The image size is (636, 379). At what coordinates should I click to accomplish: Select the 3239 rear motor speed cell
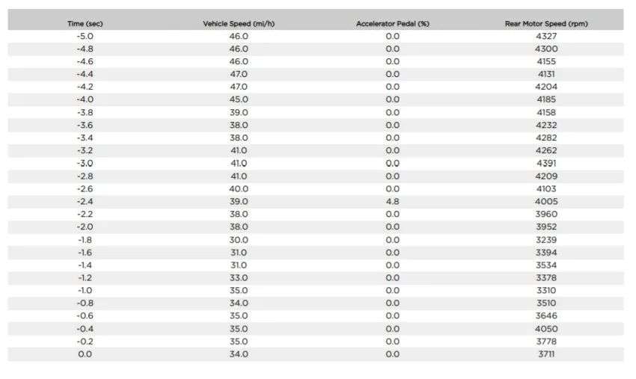point(546,240)
